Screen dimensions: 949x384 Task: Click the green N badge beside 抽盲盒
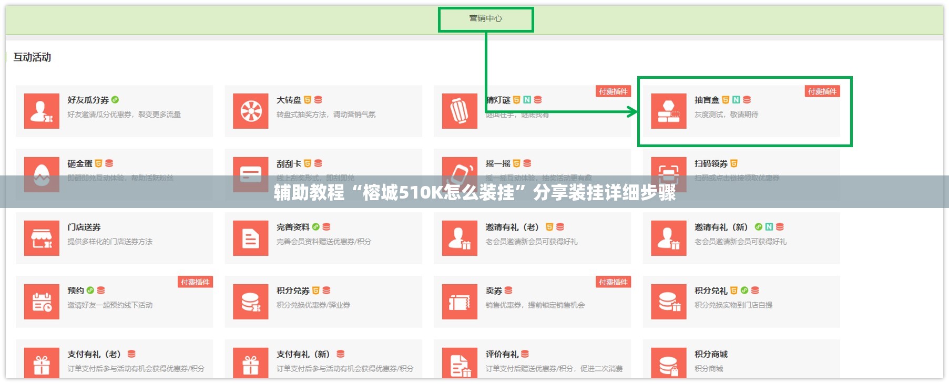click(736, 100)
